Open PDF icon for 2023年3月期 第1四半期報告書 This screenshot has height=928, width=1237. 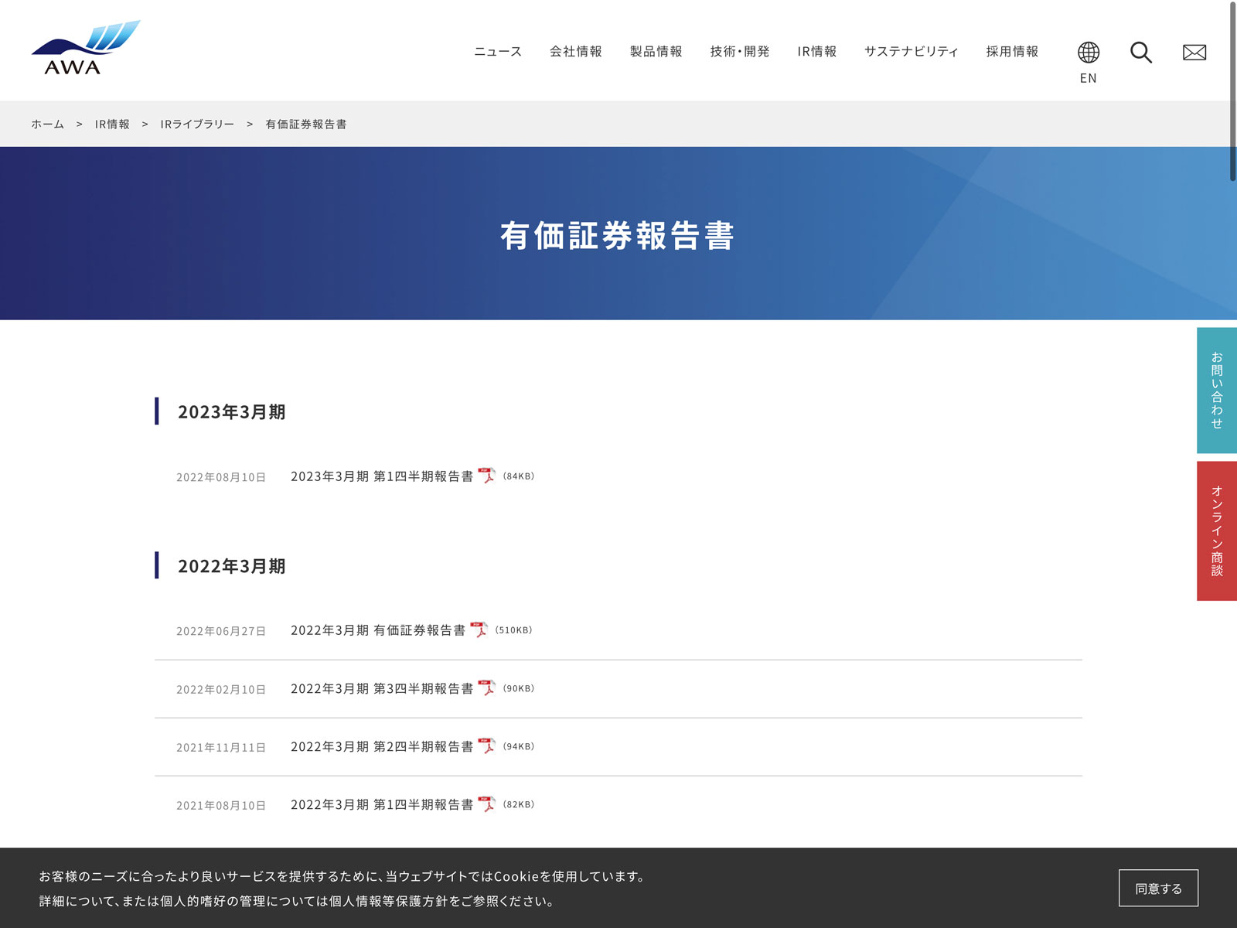pos(486,476)
